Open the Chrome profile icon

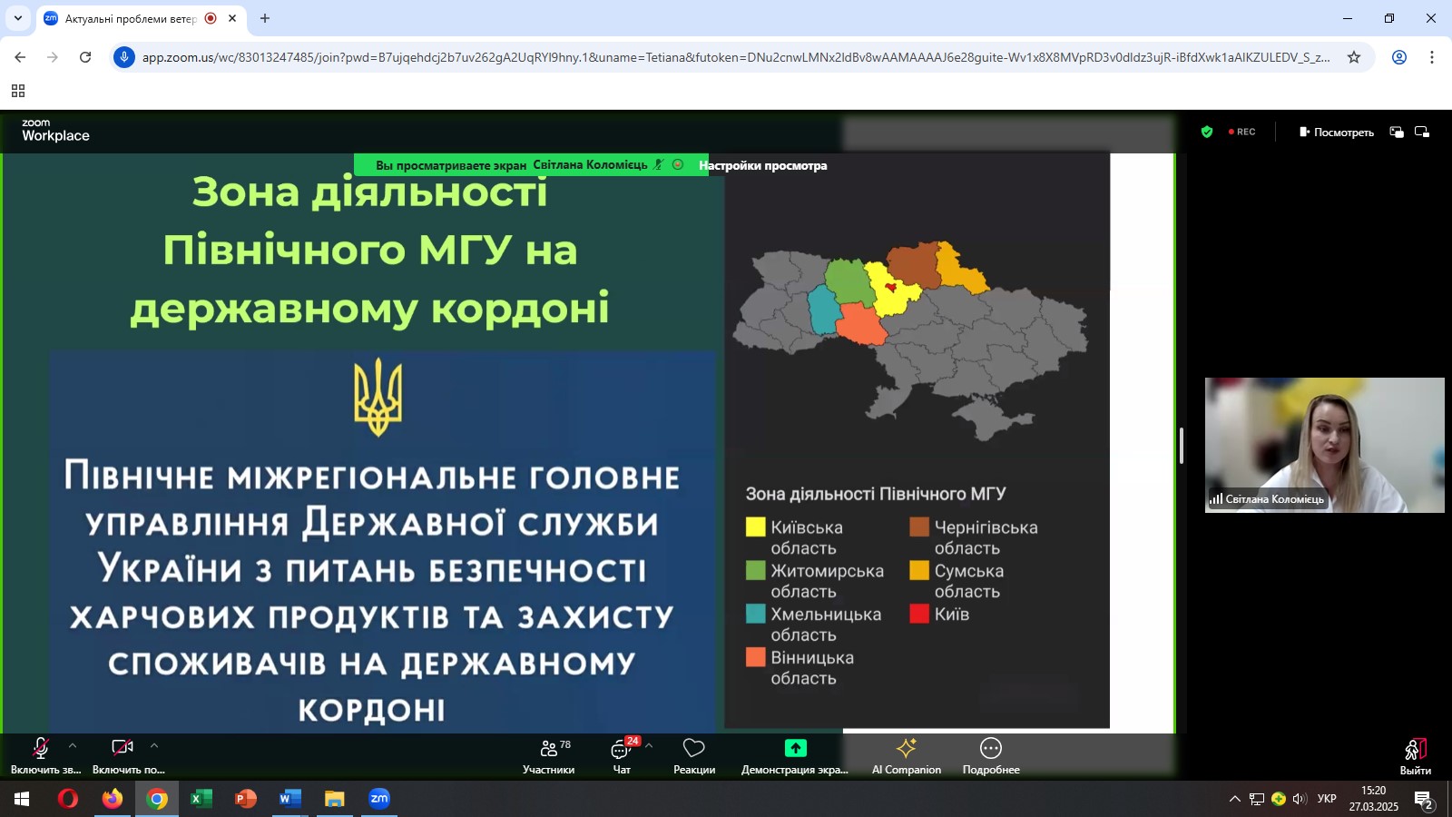(1399, 57)
